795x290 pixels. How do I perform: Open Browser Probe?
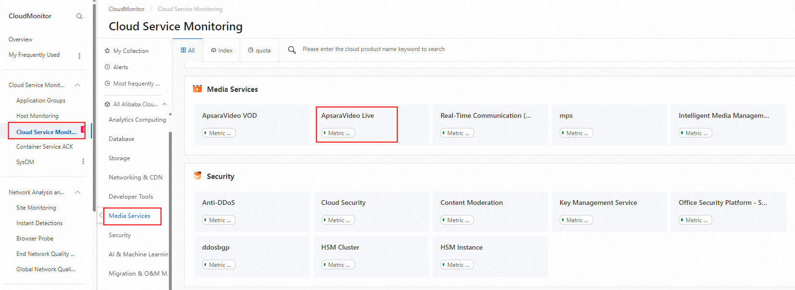tap(35, 239)
